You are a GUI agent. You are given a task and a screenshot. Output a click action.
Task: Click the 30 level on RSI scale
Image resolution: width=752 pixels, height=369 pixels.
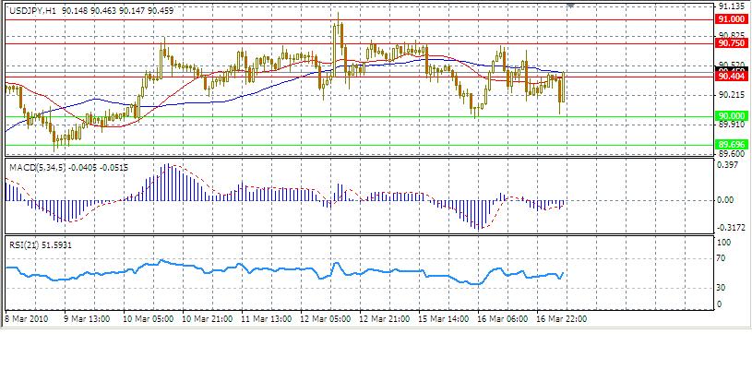tap(723, 288)
